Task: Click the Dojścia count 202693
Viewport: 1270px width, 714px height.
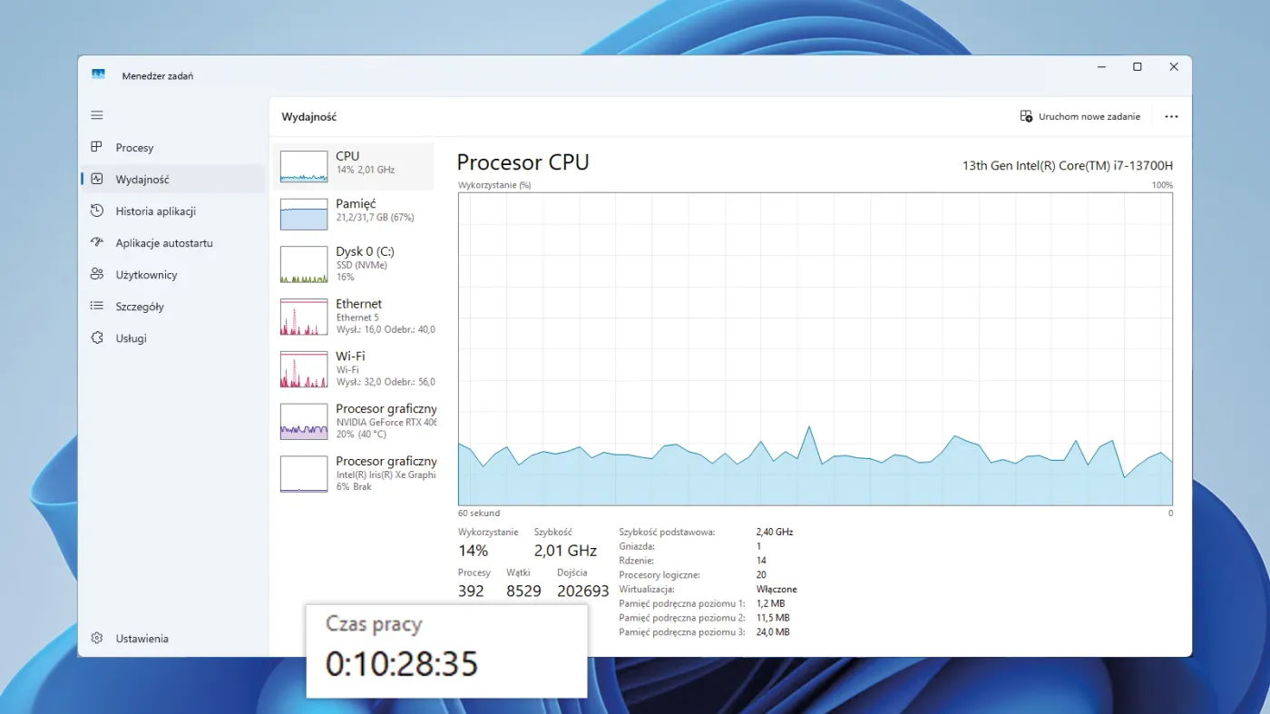Action: pyautogui.click(x=583, y=592)
